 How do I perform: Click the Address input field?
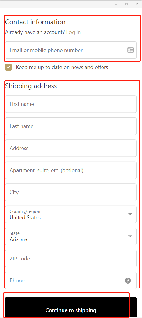[71, 148]
